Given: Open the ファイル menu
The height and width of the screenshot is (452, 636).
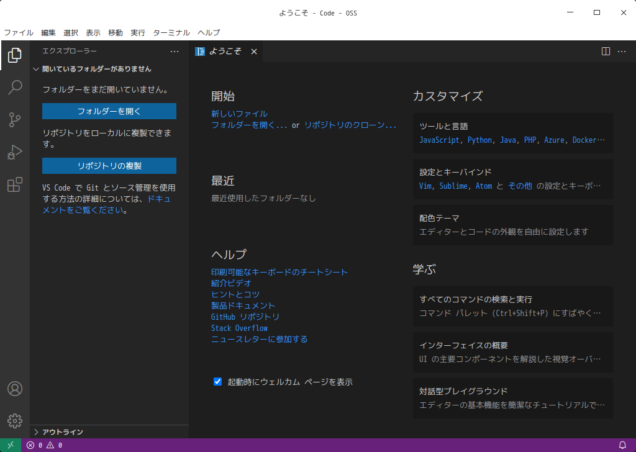Looking at the screenshot, I should click(x=19, y=32).
